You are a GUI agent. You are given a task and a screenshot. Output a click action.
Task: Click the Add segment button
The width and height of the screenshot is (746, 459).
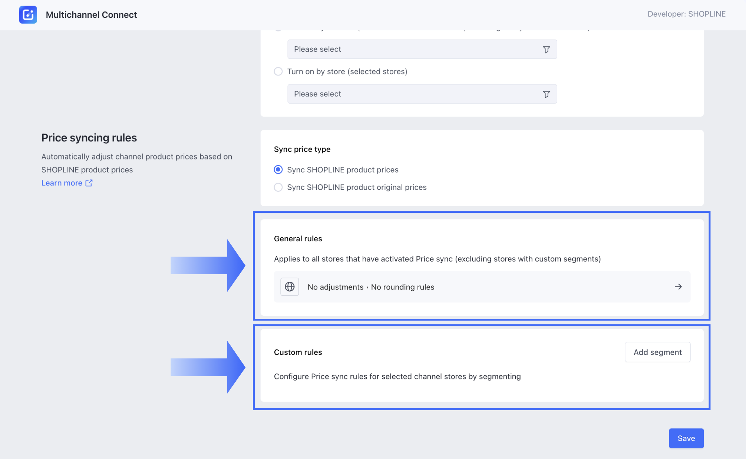pos(657,352)
